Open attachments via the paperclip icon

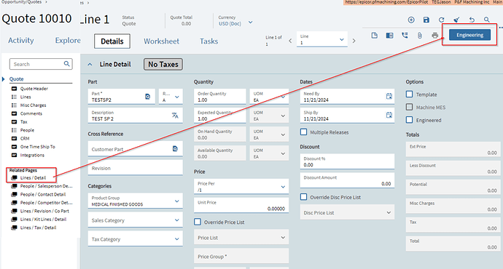click(420, 35)
